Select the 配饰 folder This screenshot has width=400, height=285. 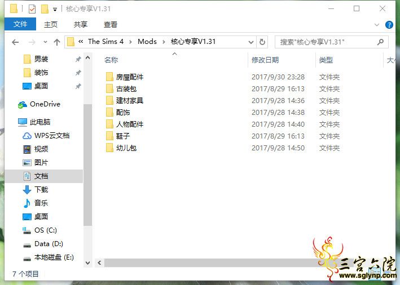(x=123, y=112)
